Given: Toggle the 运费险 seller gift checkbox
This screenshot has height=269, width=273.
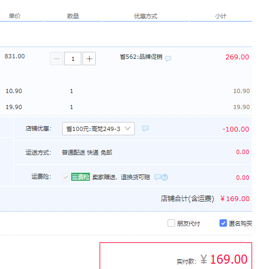Looking at the screenshot, I should point(66,177).
